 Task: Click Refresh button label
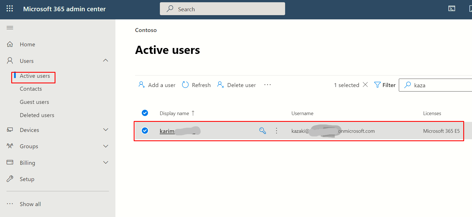[201, 85]
